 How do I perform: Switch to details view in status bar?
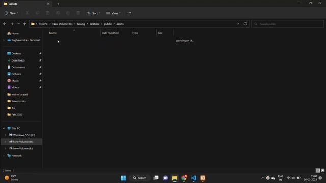[318, 171]
